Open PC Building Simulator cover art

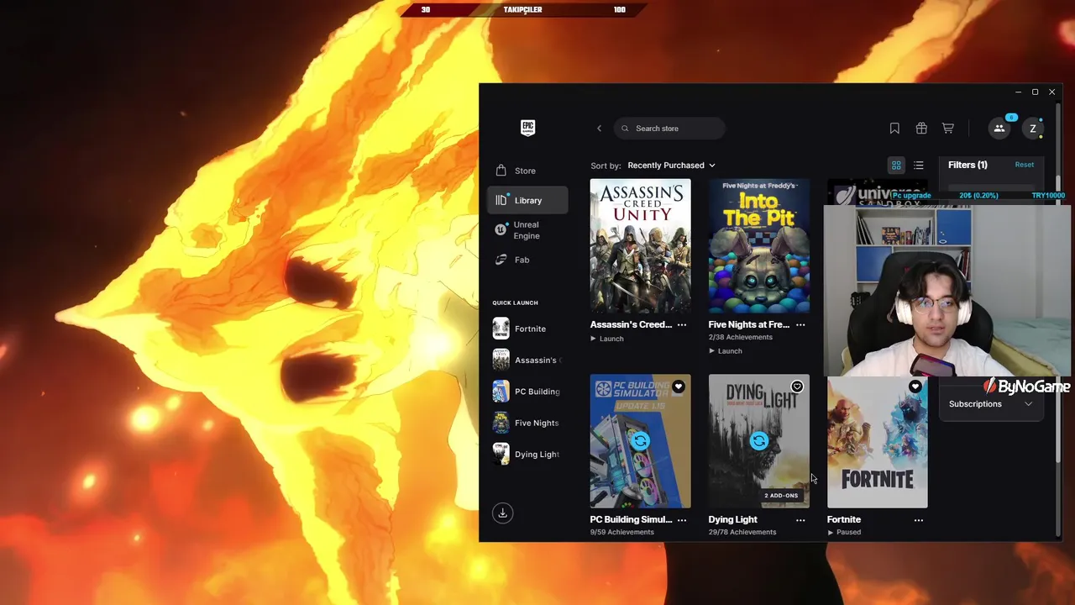[640, 441]
